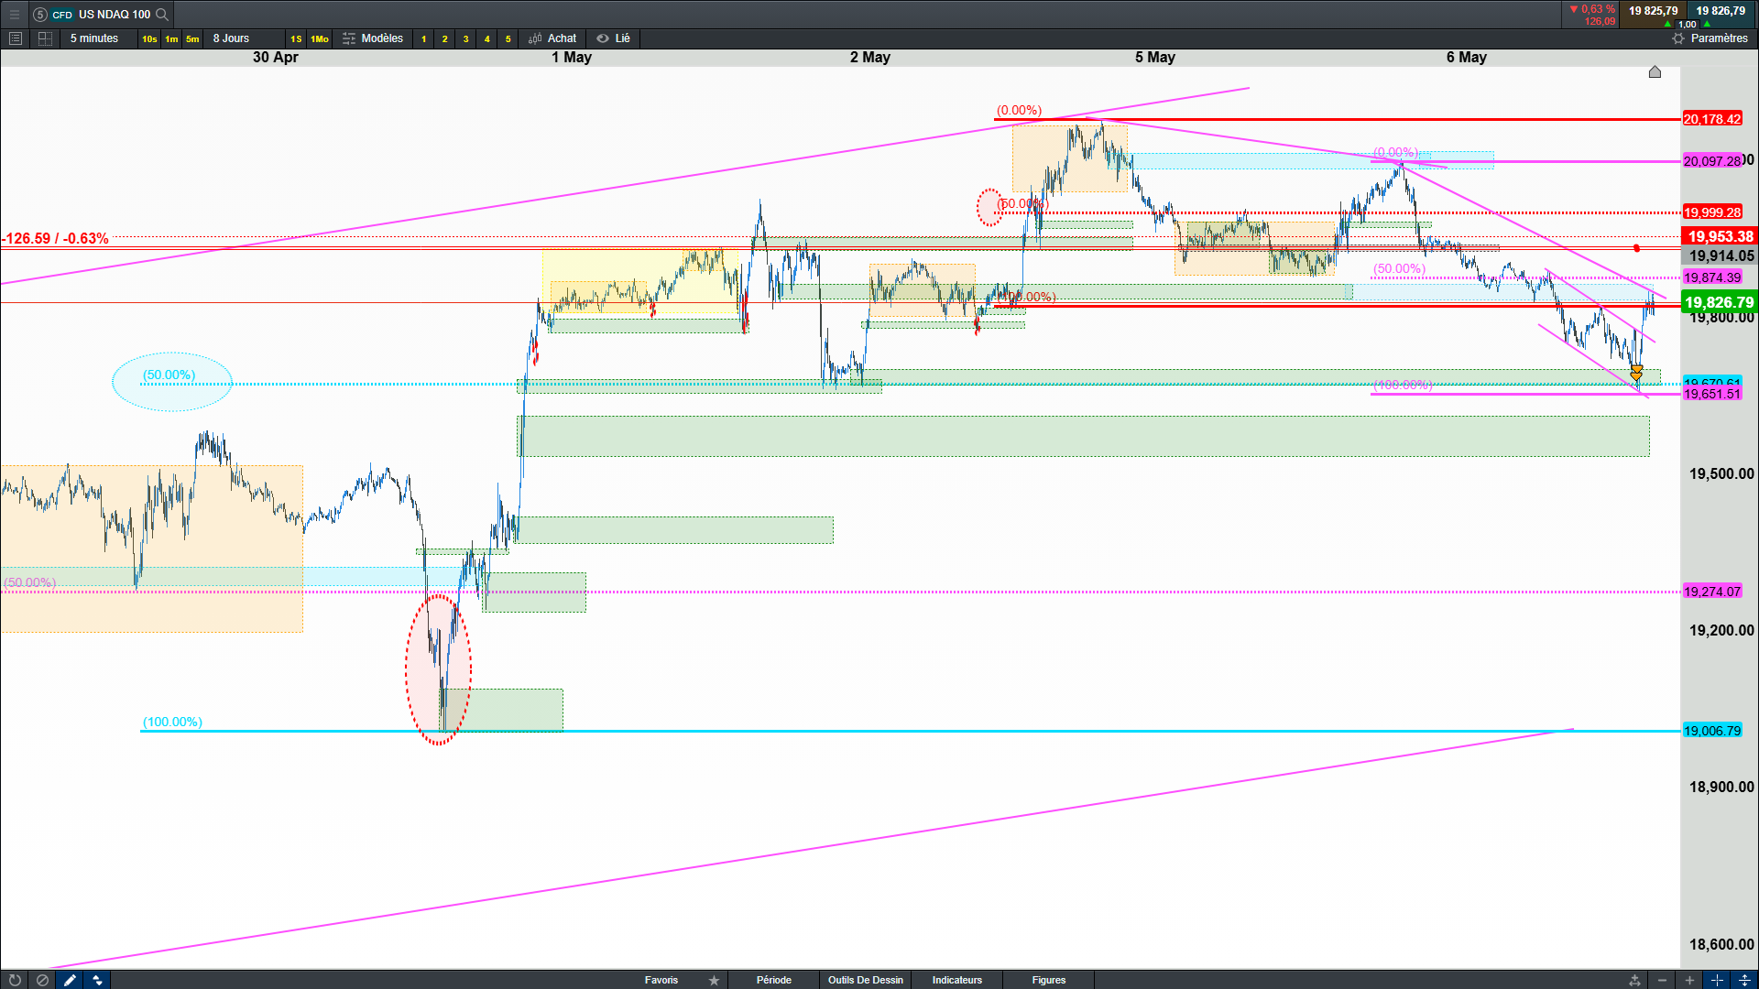
Task: Click the refresh arrow icon
Action: (x=14, y=980)
